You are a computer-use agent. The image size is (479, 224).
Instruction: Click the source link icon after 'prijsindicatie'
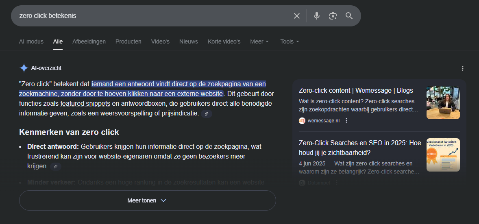pos(207,114)
